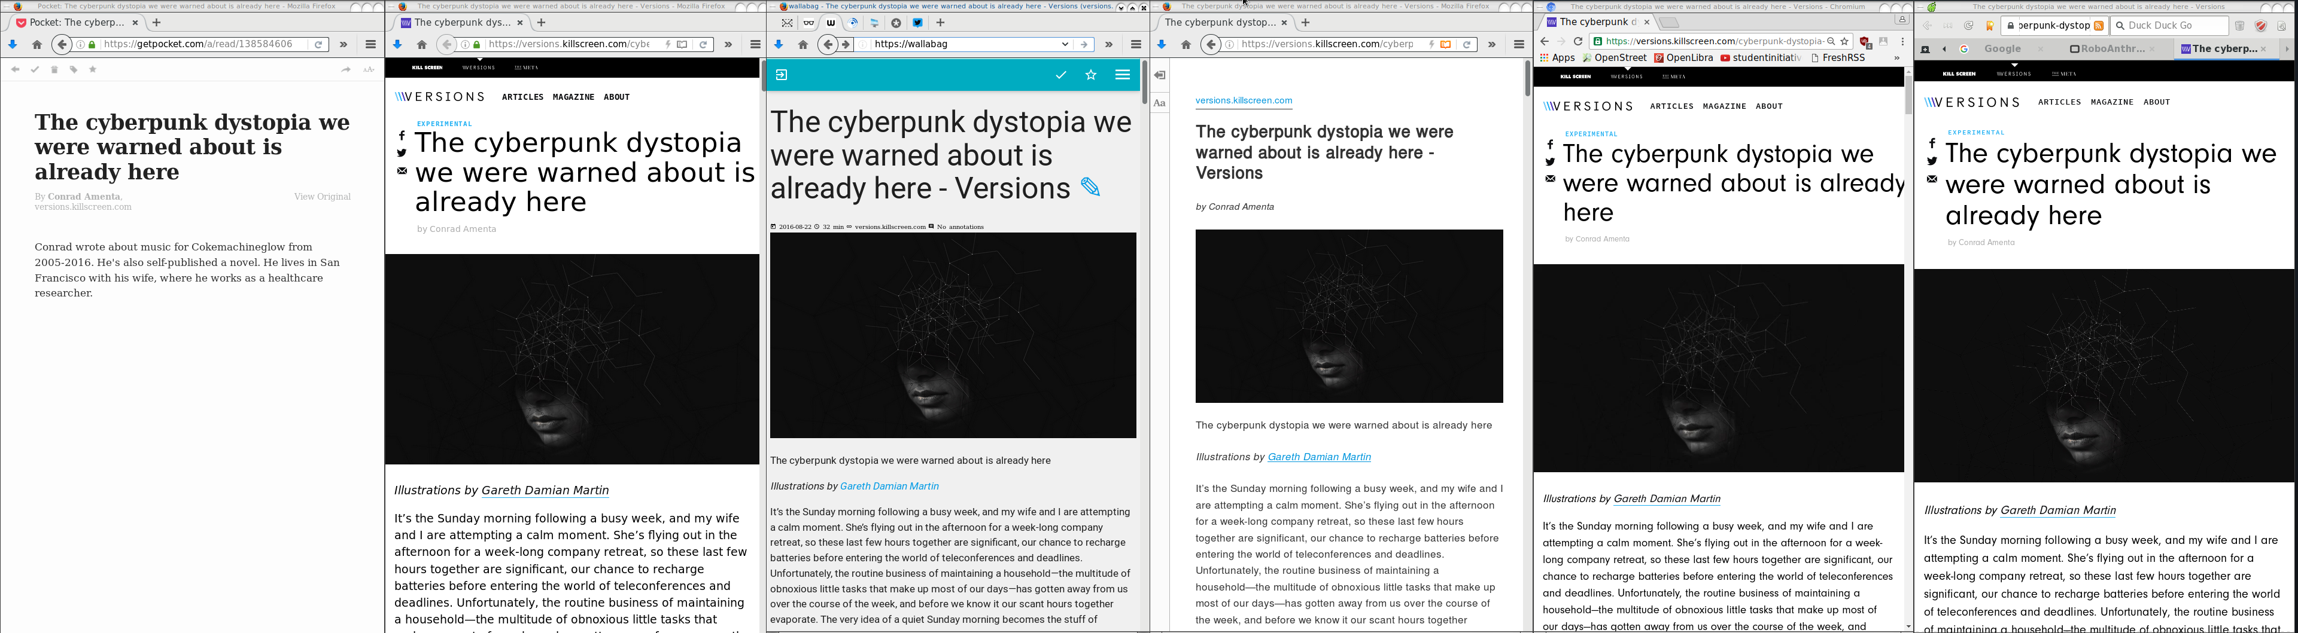Share on Twitter in second Firefox window
This screenshot has height=633, width=2298.
[x=402, y=154]
